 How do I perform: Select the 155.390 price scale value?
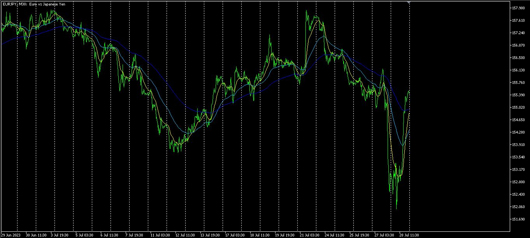pos(519,95)
